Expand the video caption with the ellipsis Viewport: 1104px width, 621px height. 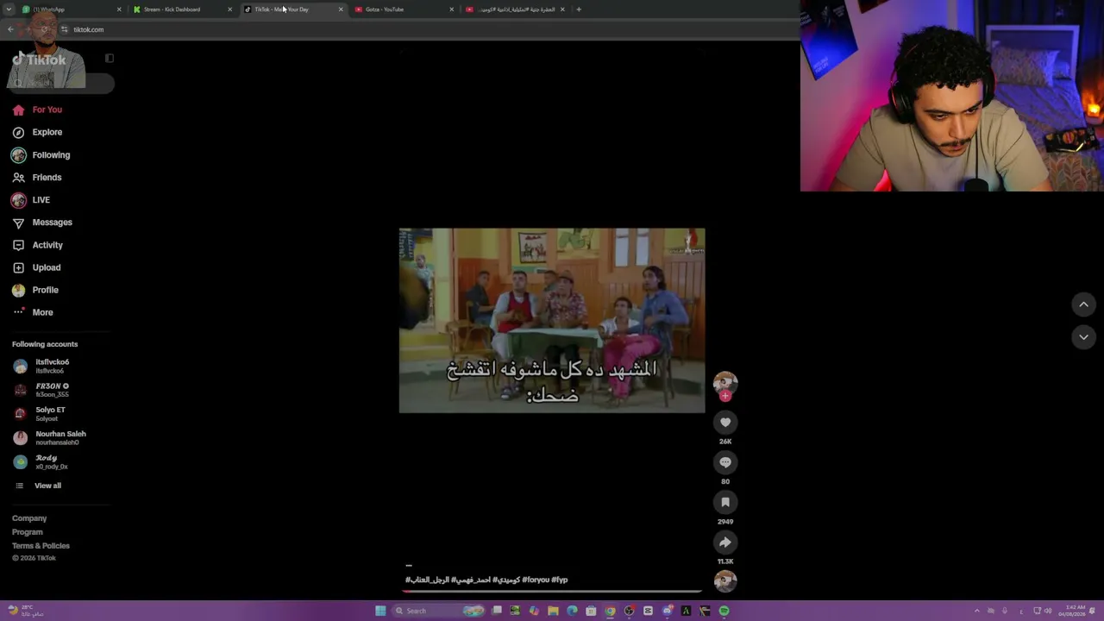coord(409,566)
